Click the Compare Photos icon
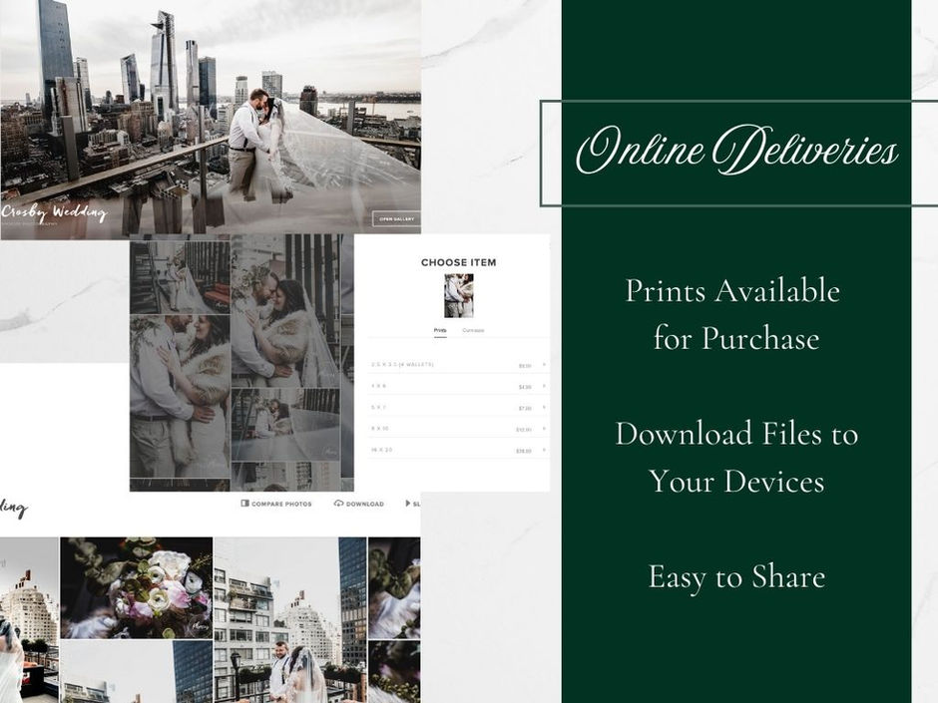This screenshot has width=938, height=703. [243, 504]
